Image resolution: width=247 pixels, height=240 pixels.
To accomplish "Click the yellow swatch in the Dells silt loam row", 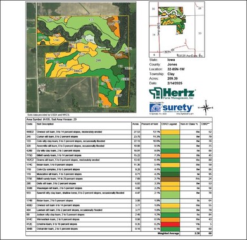I will 170,183.
